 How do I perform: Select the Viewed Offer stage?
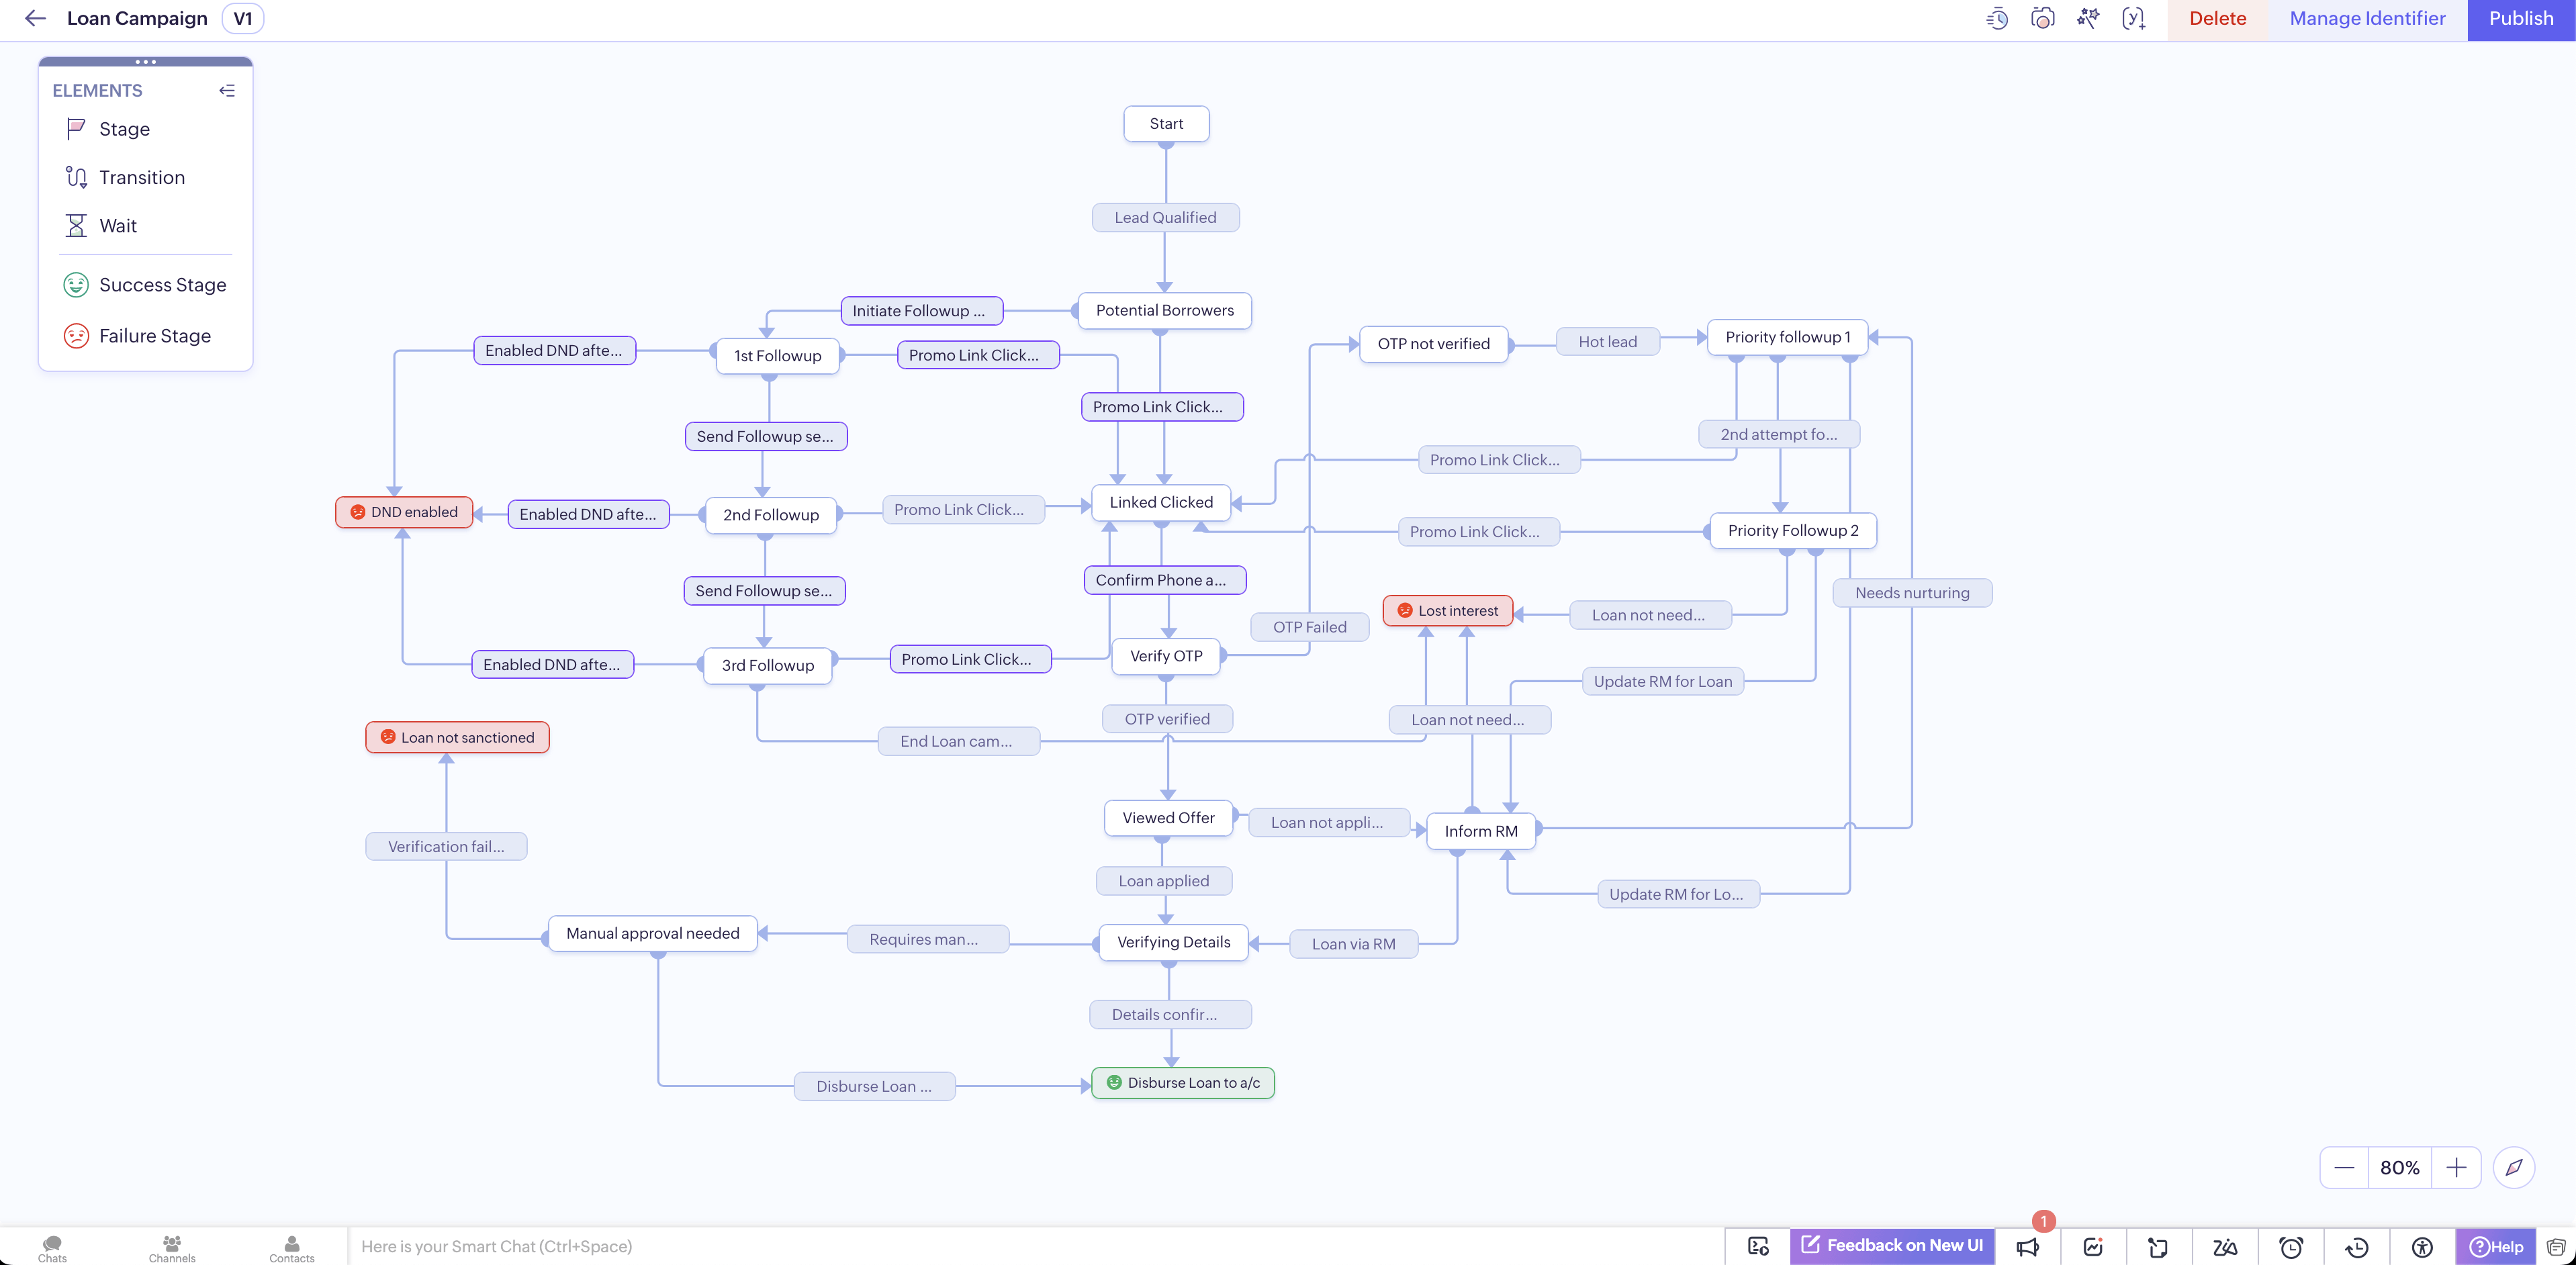click(1168, 818)
